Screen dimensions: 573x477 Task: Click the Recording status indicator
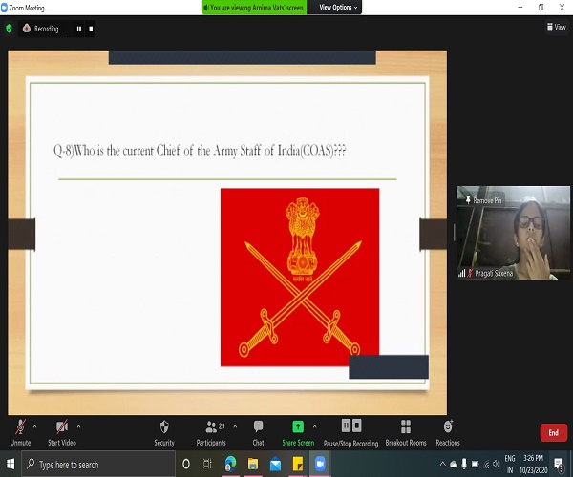coord(43,29)
